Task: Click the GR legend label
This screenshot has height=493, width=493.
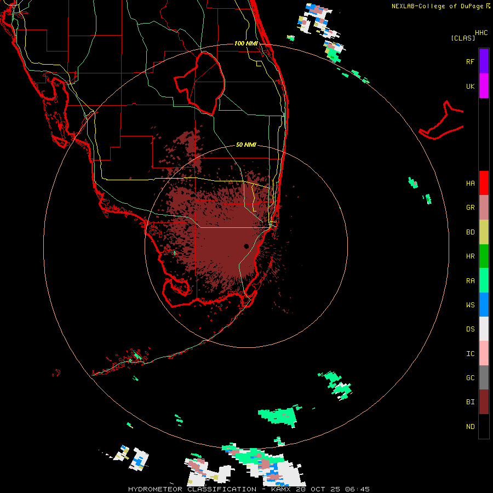Action: tap(470, 208)
